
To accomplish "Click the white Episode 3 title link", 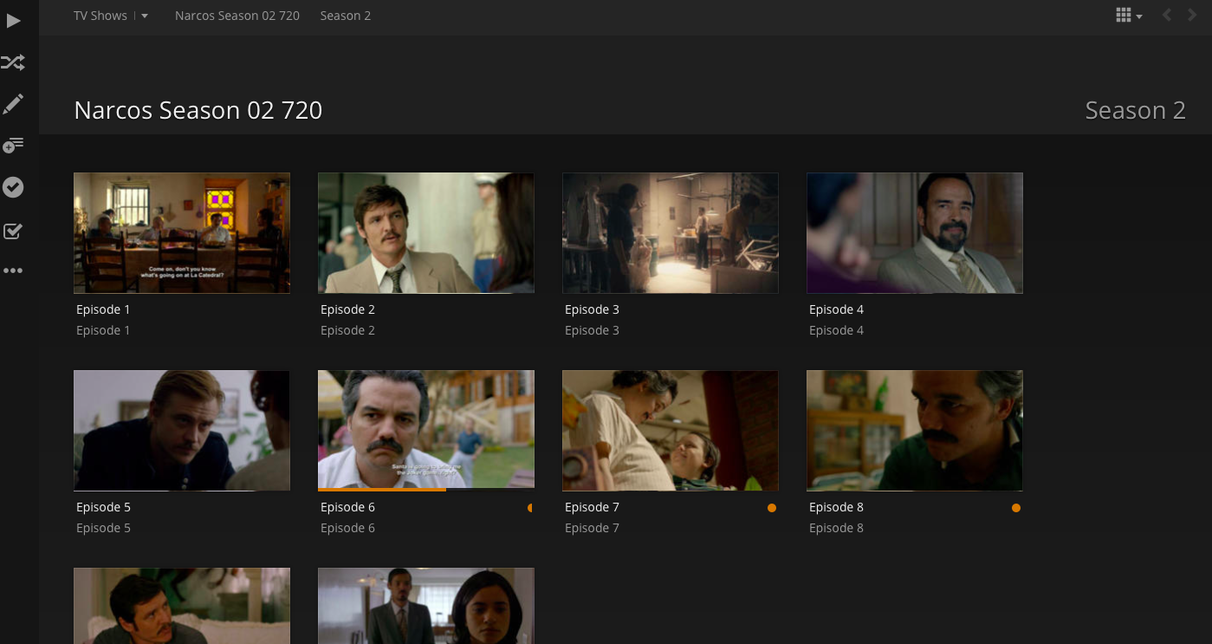I will coord(592,309).
